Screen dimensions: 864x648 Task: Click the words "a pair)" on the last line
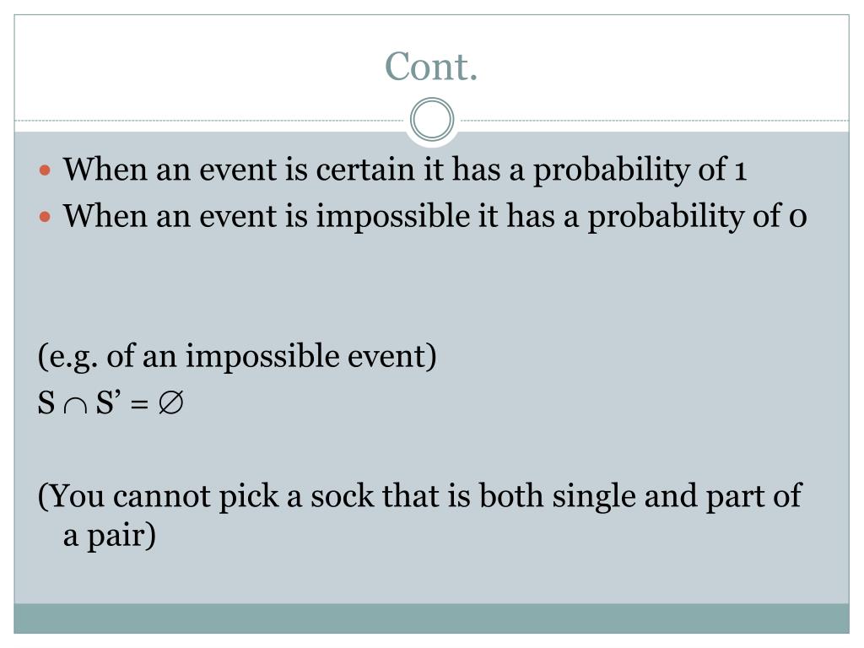pyautogui.click(x=109, y=536)
